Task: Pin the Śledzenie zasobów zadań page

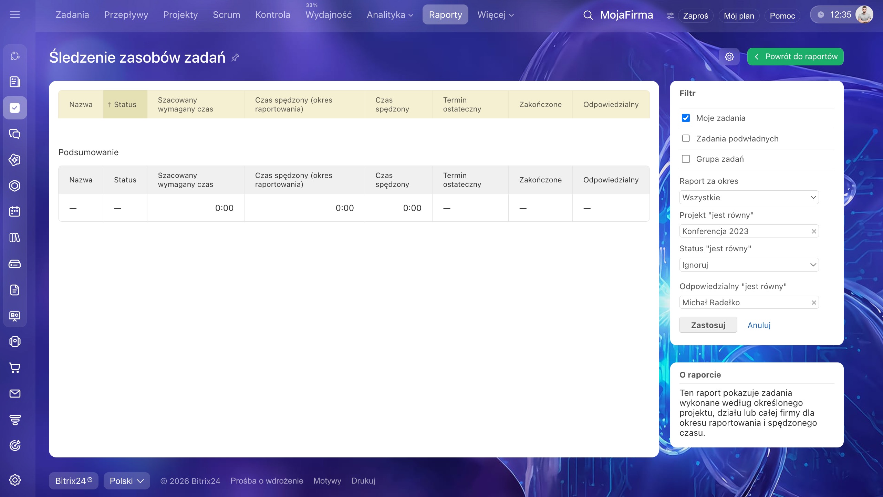Action: [235, 57]
